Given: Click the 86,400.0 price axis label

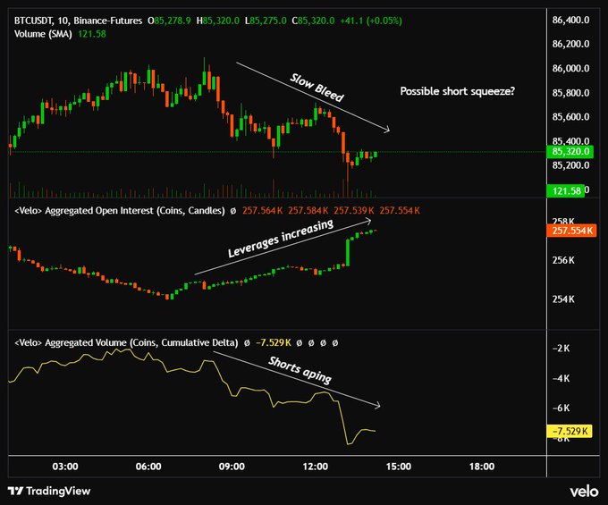Looking at the screenshot, I should click(570, 21).
